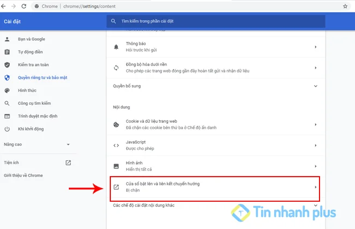Open 'Trình duyệt mặc định' section

point(38,116)
